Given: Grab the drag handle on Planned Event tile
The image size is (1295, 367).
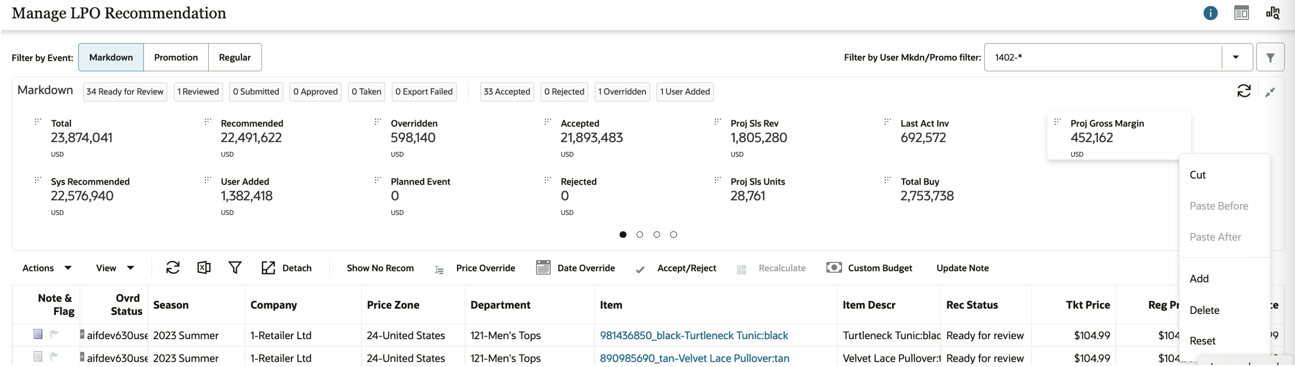Looking at the screenshot, I should pos(378,180).
